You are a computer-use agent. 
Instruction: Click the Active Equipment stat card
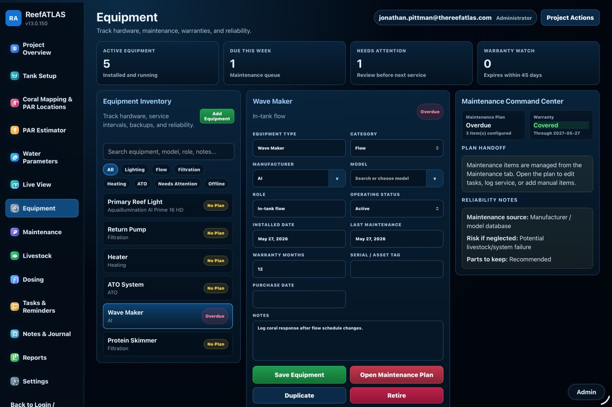point(158,63)
